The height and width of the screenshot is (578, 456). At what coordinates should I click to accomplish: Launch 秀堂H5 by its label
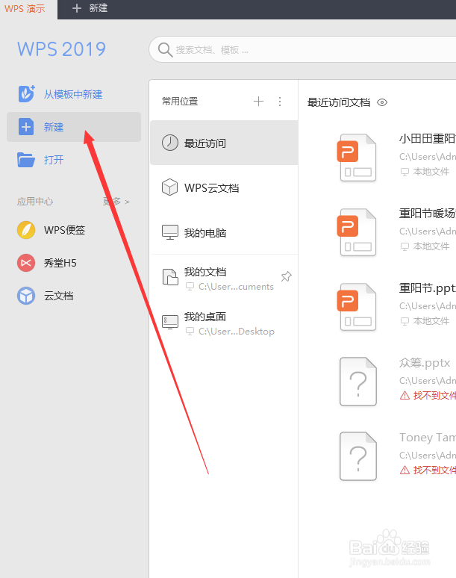point(60,263)
